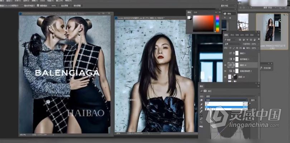Hide the selected Curves 10 layer
This screenshot has width=290, height=143.
225,65
